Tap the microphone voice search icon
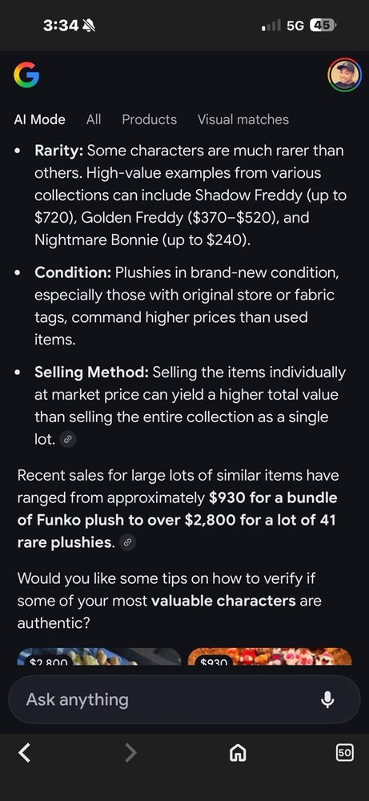Screen dimensions: 369x801 point(327,699)
